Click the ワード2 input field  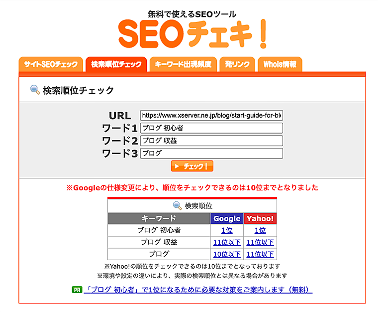click(211, 141)
